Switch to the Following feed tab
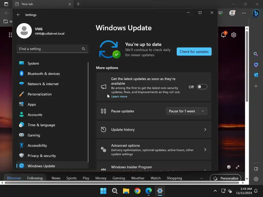263x197 pixels. [x=35, y=178]
